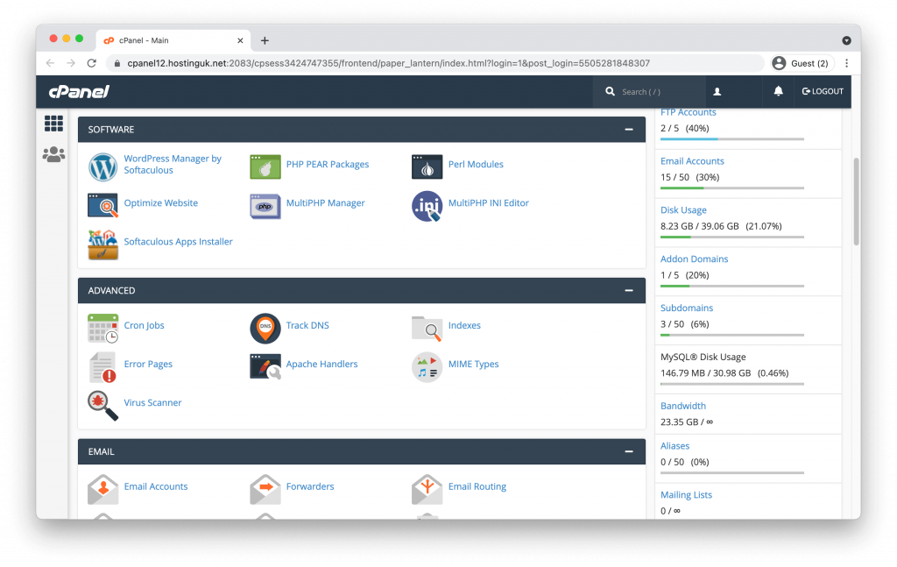Open the user account menu in header
897x567 pixels.
click(717, 91)
